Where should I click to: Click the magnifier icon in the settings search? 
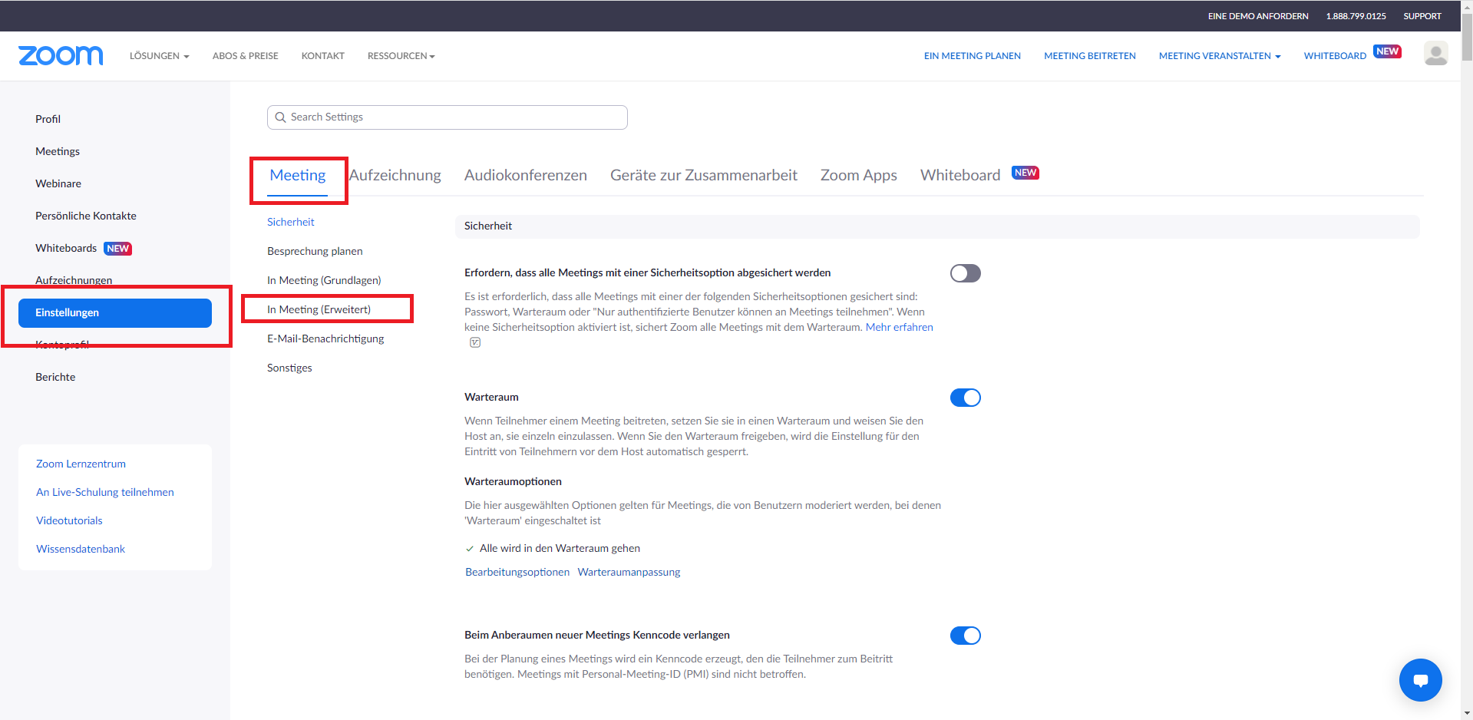(281, 117)
